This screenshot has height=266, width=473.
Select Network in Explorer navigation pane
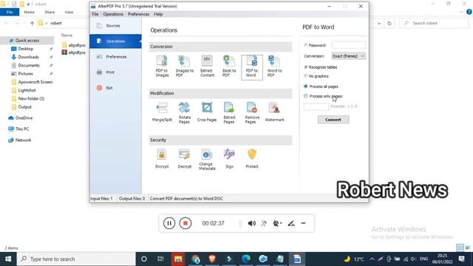coord(23,140)
